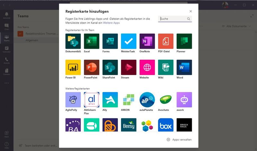Open the Weitere Apps link

pyautogui.click(x=111, y=23)
